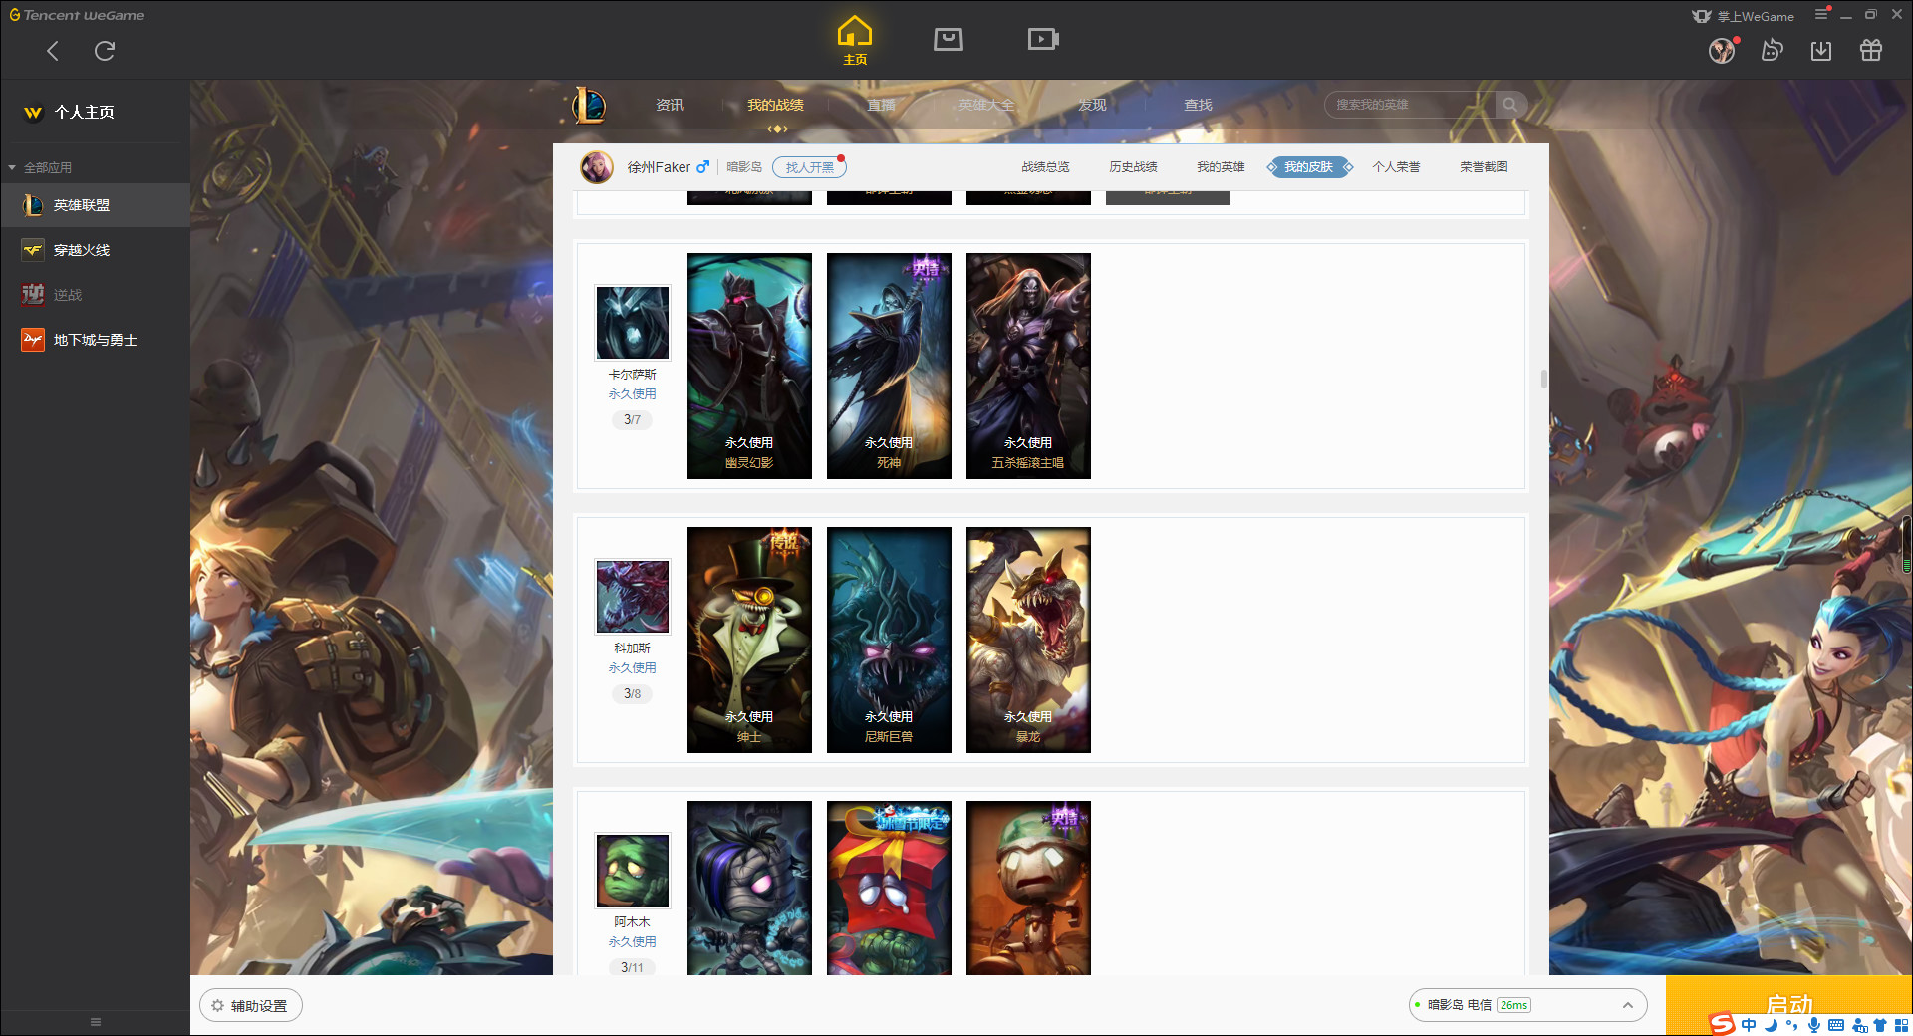Open the 直播 tab
Image resolution: width=1913 pixels, height=1036 pixels.
tap(881, 105)
